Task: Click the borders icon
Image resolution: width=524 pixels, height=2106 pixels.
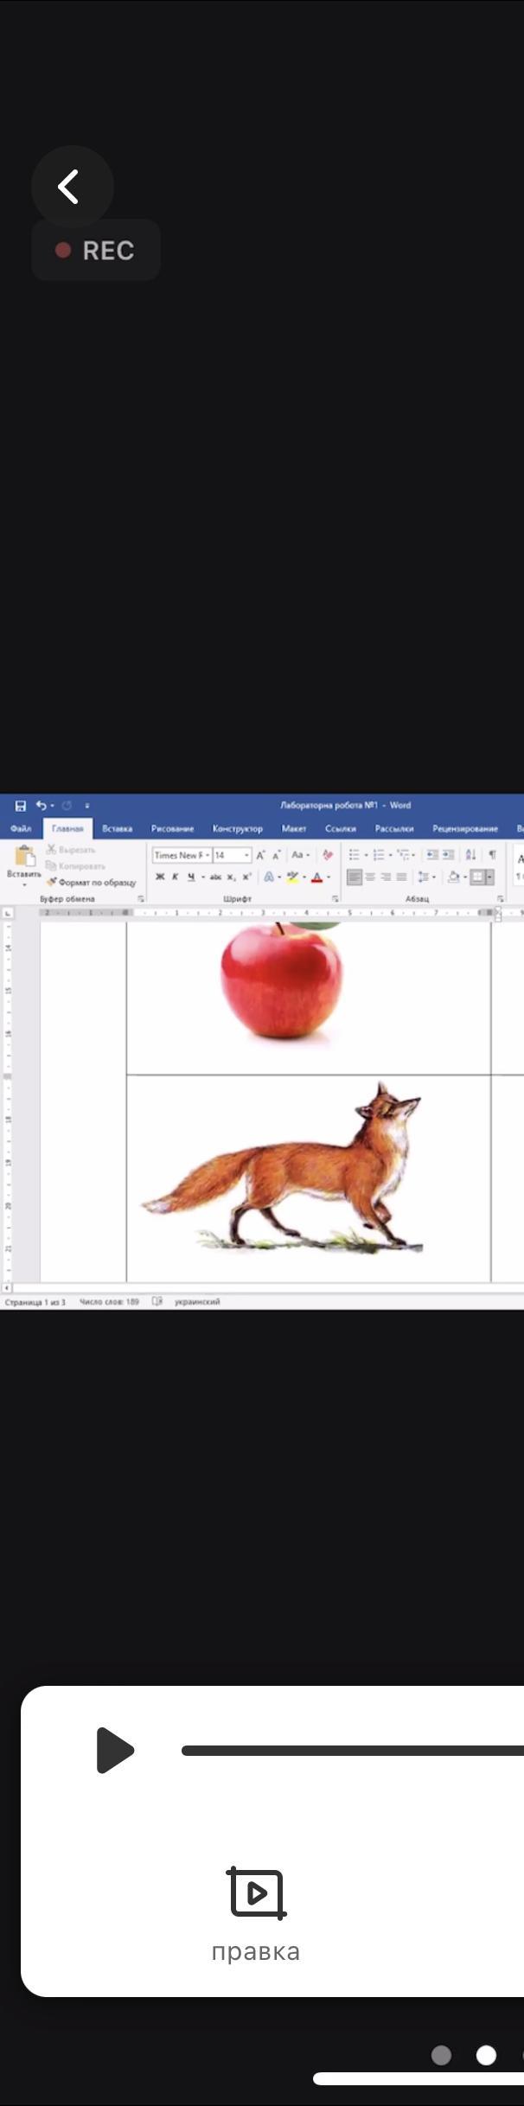Action: tap(477, 877)
